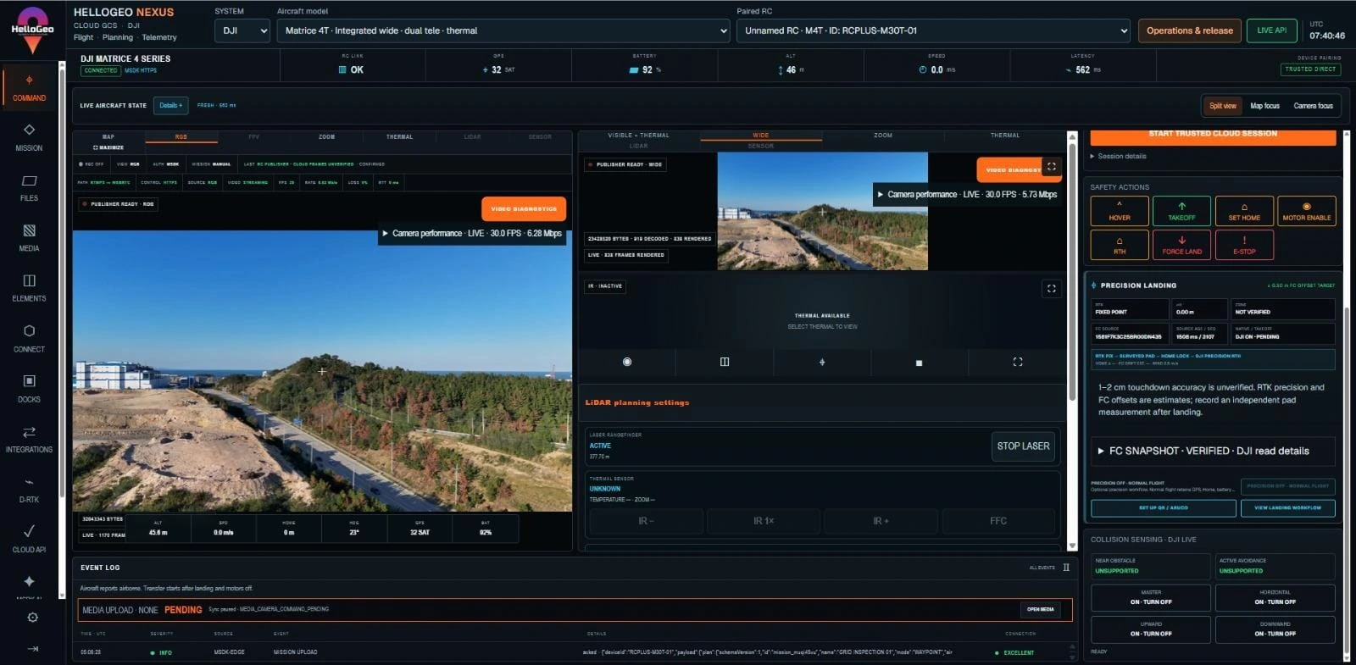Image resolution: width=1356 pixels, height=665 pixels.
Task: Collapse the sidebar with the arrow icon
Action: click(x=32, y=649)
